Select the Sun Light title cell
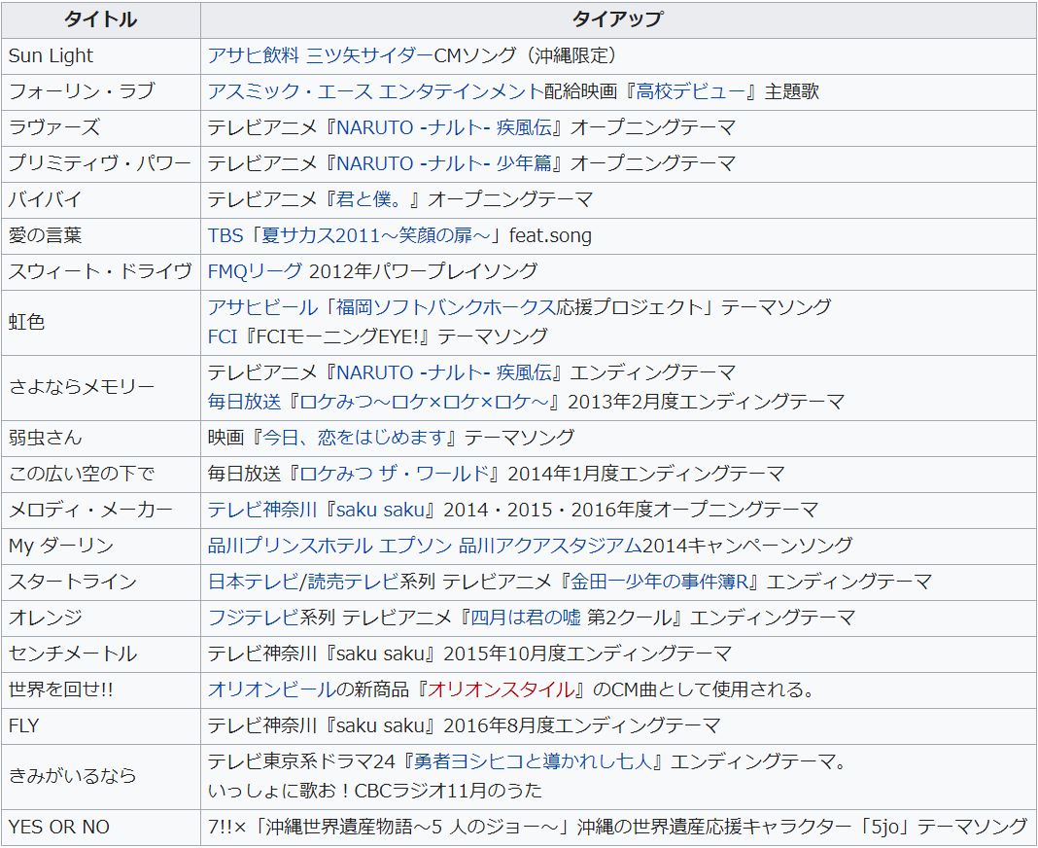 click(101, 55)
